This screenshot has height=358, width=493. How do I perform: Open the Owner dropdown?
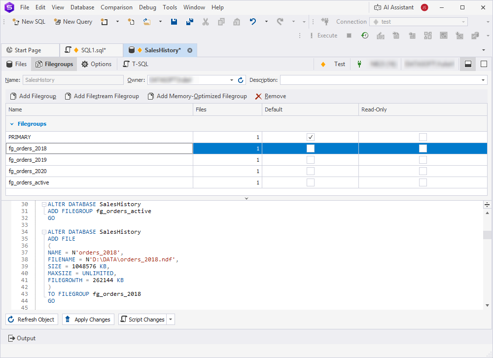pos(231,79)
